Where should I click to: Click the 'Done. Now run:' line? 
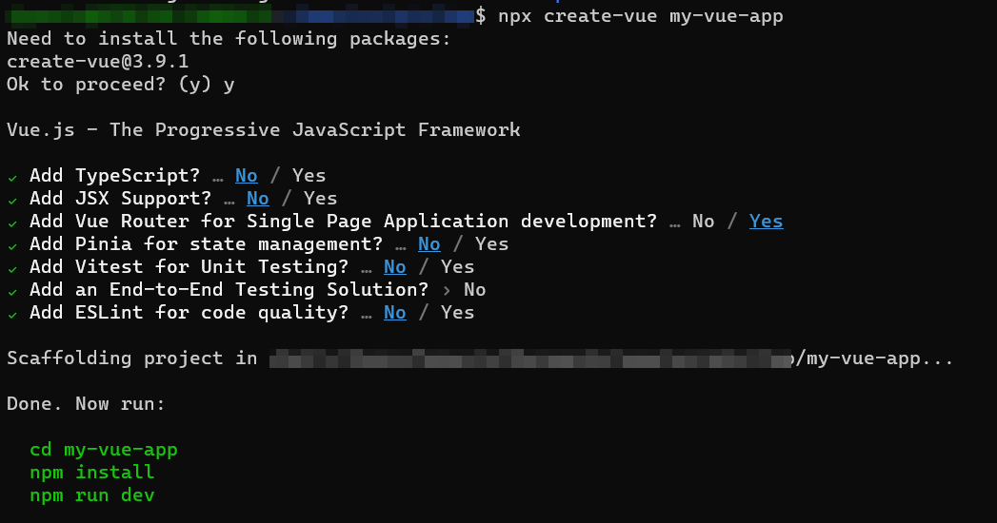[x=86, y=404]
